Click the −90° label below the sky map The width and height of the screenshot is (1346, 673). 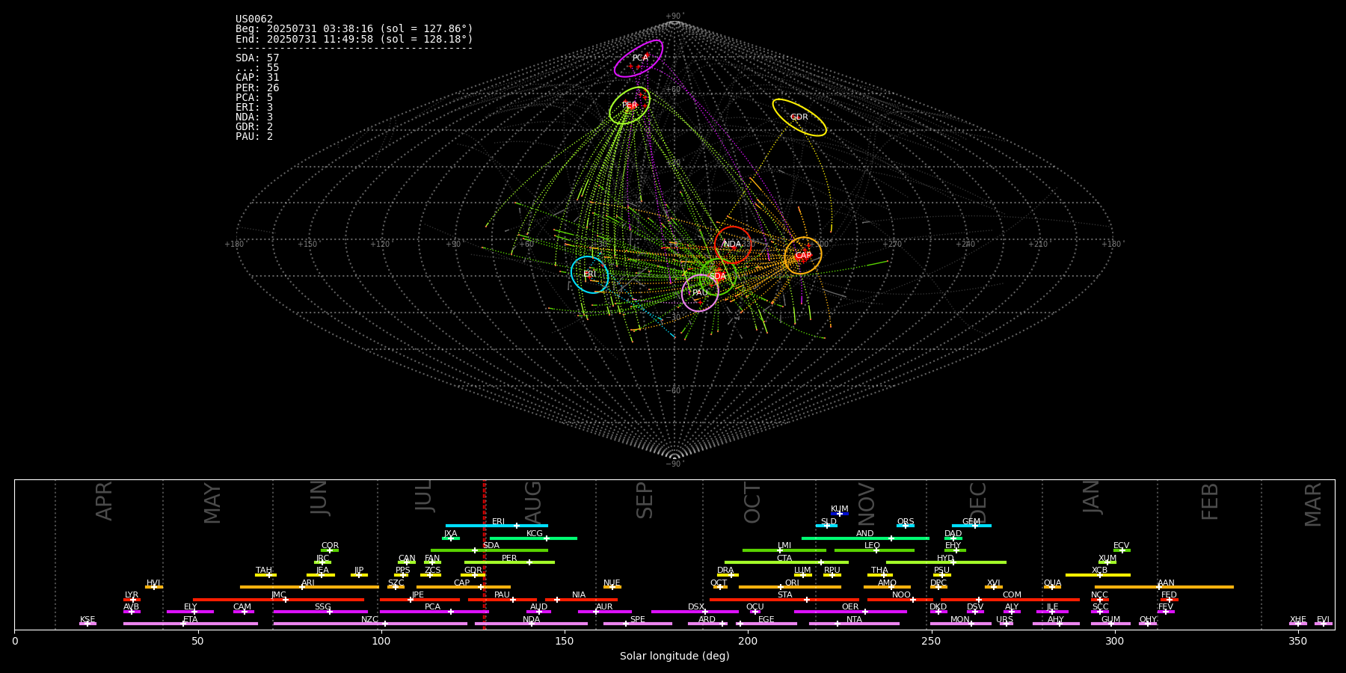(674, 464)
